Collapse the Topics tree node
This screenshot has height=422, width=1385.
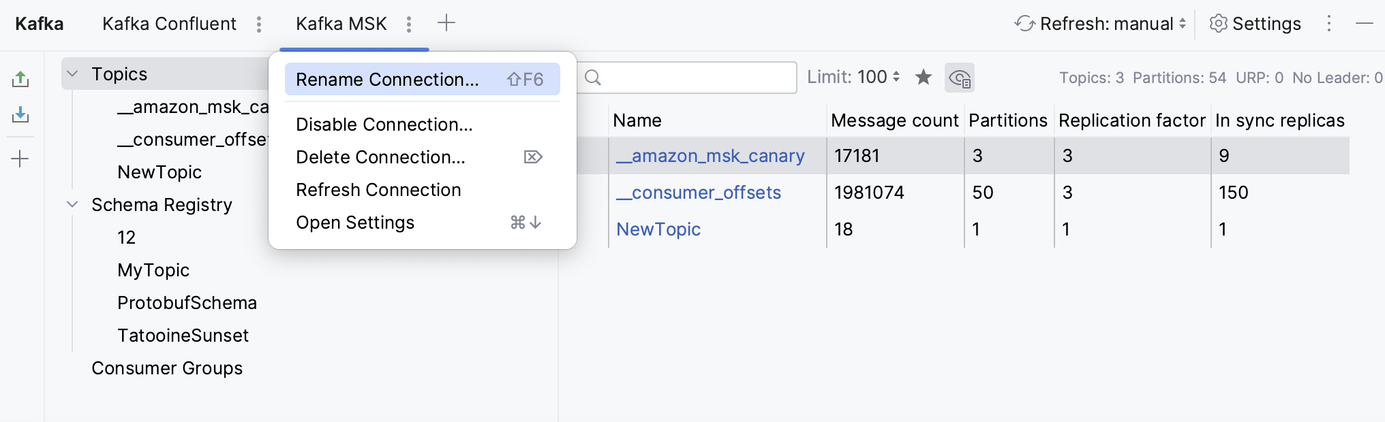[72, 74]
